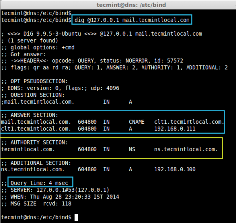Viewport: 236px width, 223px height.
Task: Click the CNAME record type text
Action: (137, 122)
